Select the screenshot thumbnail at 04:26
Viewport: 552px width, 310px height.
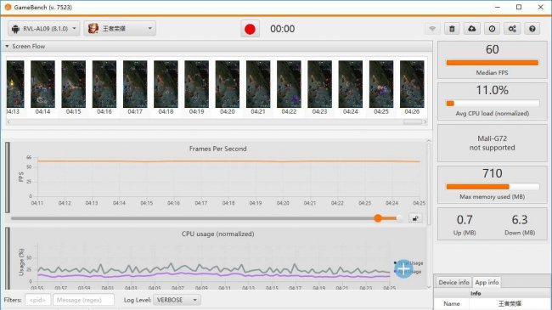click(x=412, y=84)
